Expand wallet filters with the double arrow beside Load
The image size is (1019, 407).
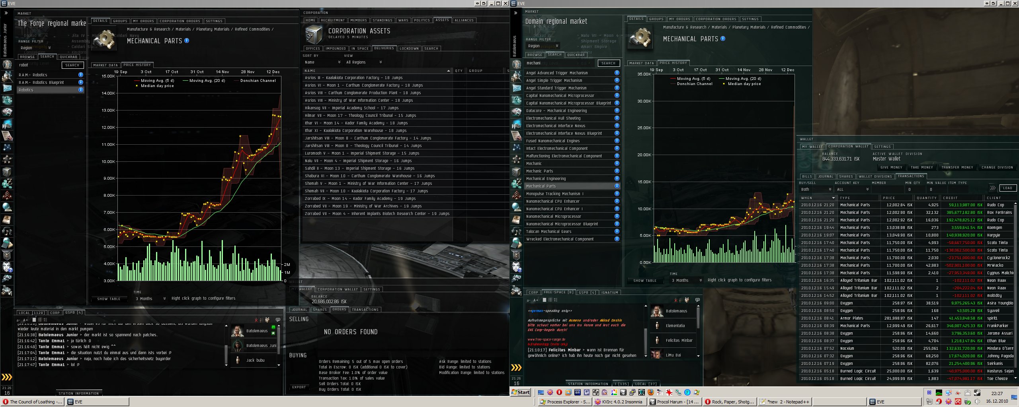pyautogui.click(x=993, y=188)
